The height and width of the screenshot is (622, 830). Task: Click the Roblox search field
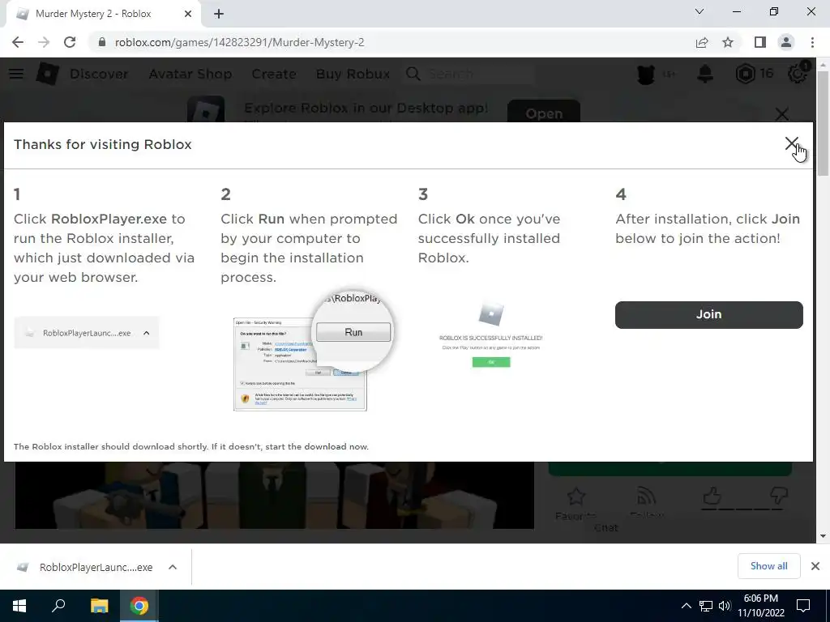pos(470,74)
